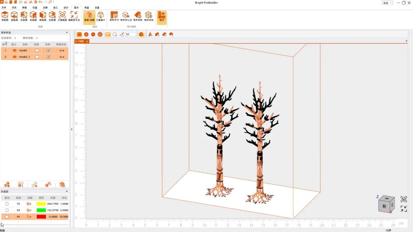Click the zoom in plus icon in viewport toolbar
This screenshot has height=232, width=413.
(x=86, y=34)
